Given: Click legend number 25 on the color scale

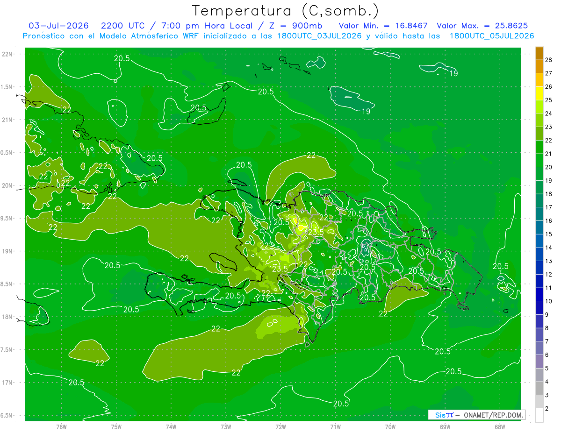Looking at the screenshot, I should [x=549, y=100].
